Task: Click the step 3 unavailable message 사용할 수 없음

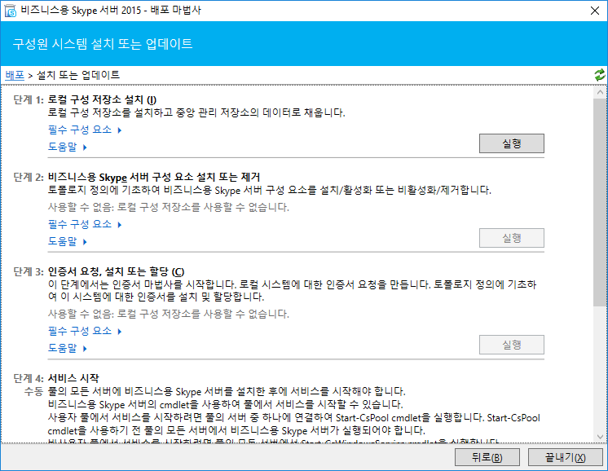Action: (168, 314)
